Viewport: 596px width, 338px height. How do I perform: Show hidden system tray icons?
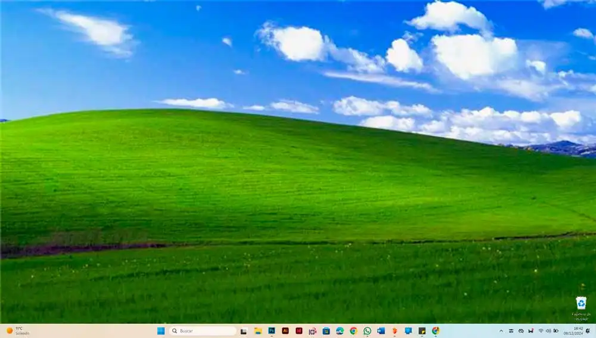tap(501, 331)
